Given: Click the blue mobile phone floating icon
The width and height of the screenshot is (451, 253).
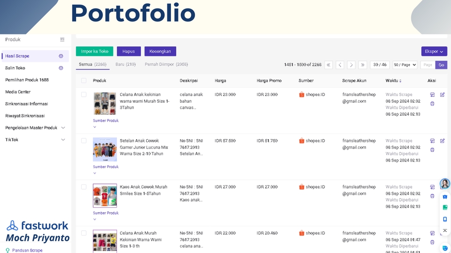Looking at the screenshot, I should 445,219.
